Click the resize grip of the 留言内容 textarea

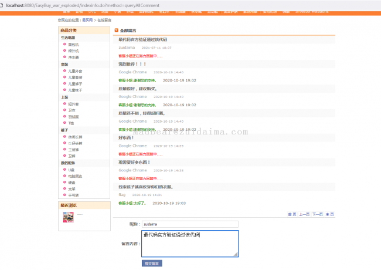(x=236, y=254)
